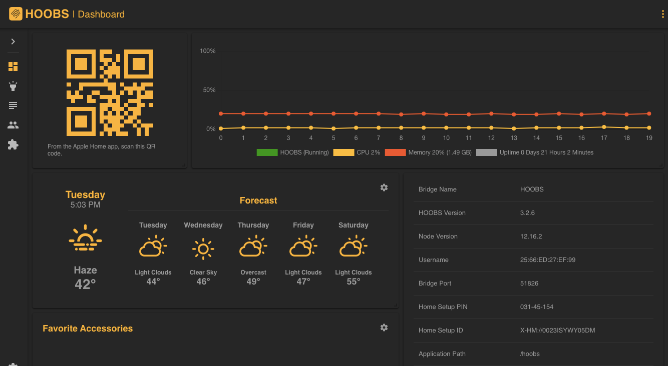
Task: Open Favorite Accessories settings gear
Action: (x=384, y=327)
